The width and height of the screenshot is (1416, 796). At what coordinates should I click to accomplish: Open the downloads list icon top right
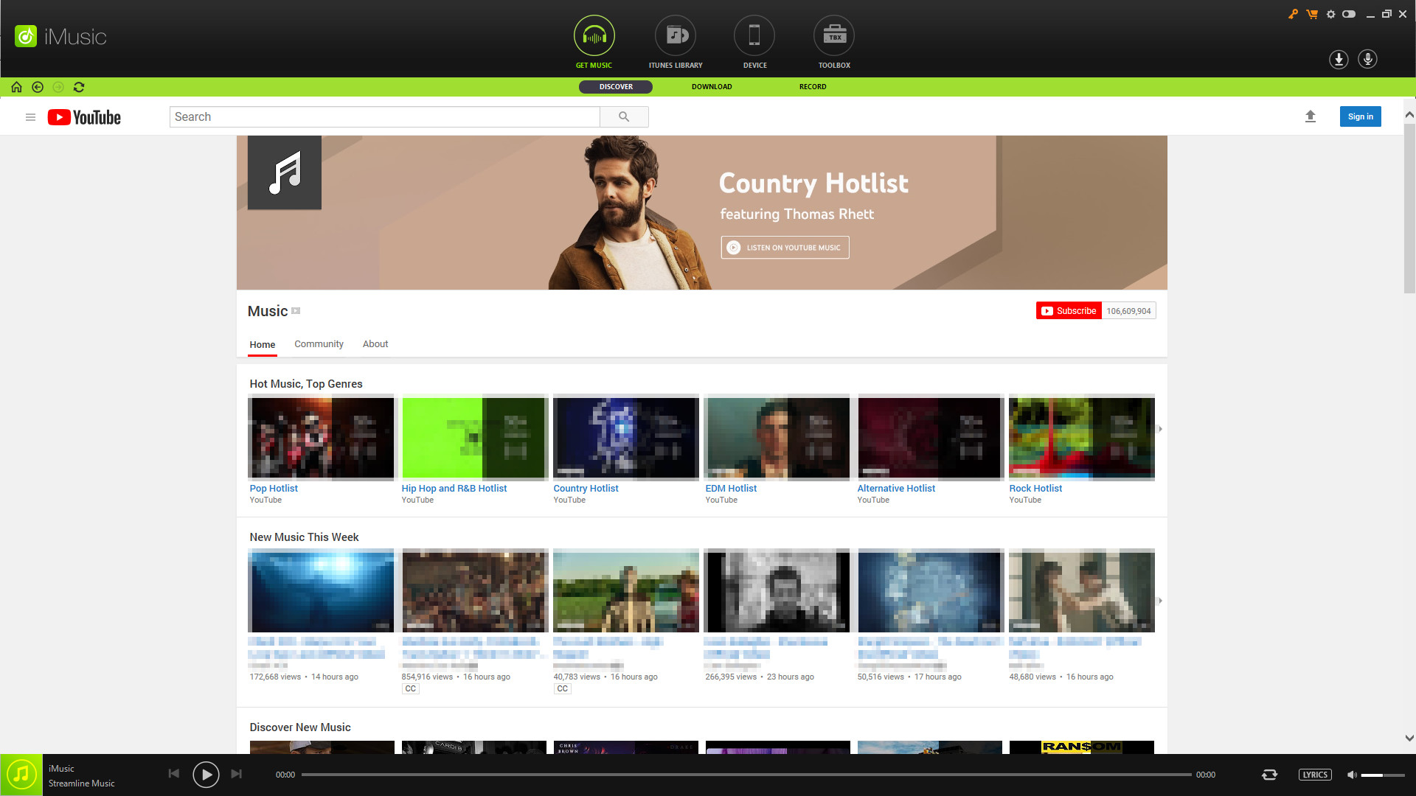[x=1339, y=60]
